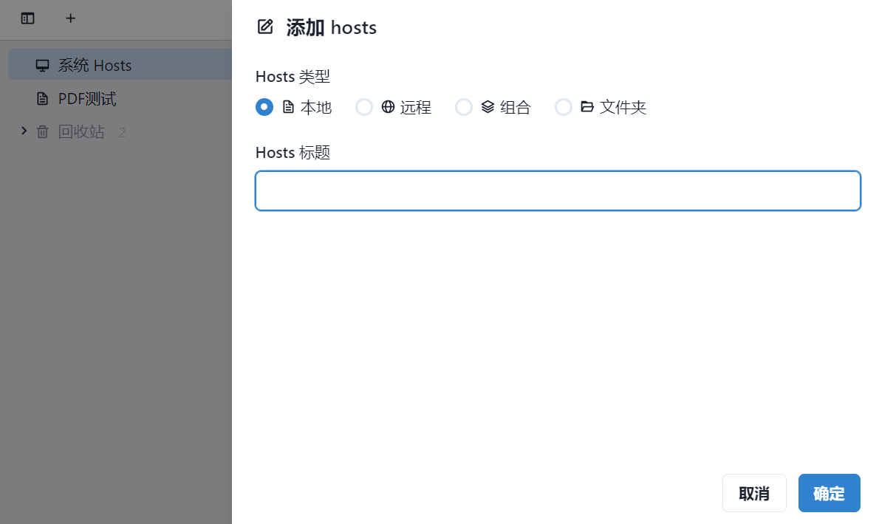The height and width of the screenshot is (524, 879).
Task: Click the open folder icon by 文件夹
Action: pos(587,107)
